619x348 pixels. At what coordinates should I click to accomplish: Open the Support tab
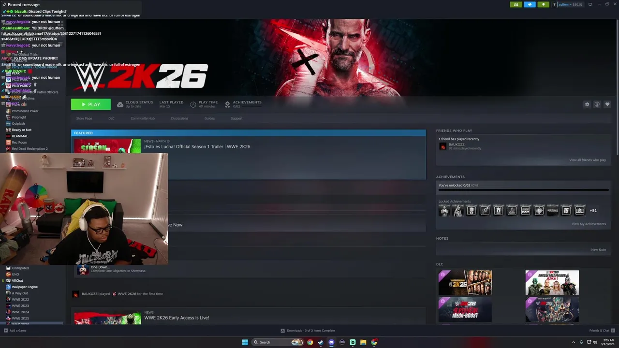pos(236,118)
